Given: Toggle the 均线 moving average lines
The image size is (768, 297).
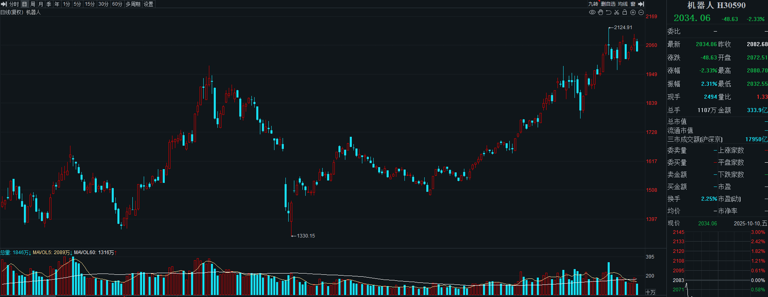Looking at the screenshot, I should point(623,4).
